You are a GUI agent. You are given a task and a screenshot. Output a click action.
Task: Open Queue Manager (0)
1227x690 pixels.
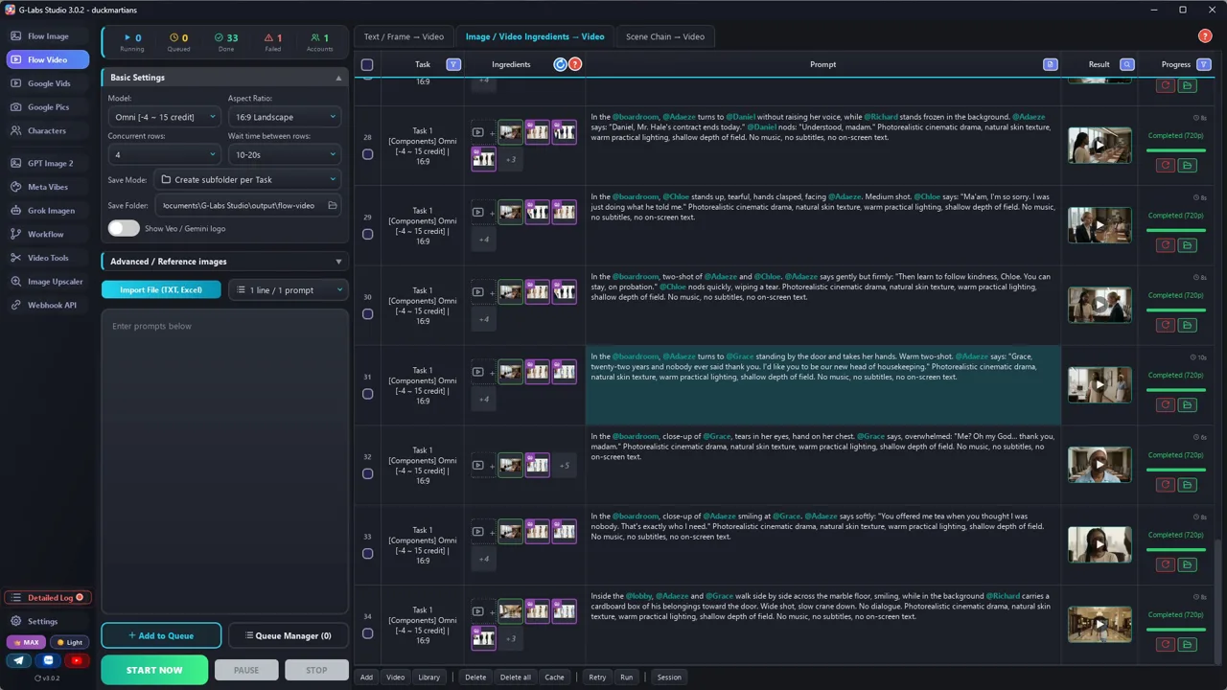[x=288, y=635]
